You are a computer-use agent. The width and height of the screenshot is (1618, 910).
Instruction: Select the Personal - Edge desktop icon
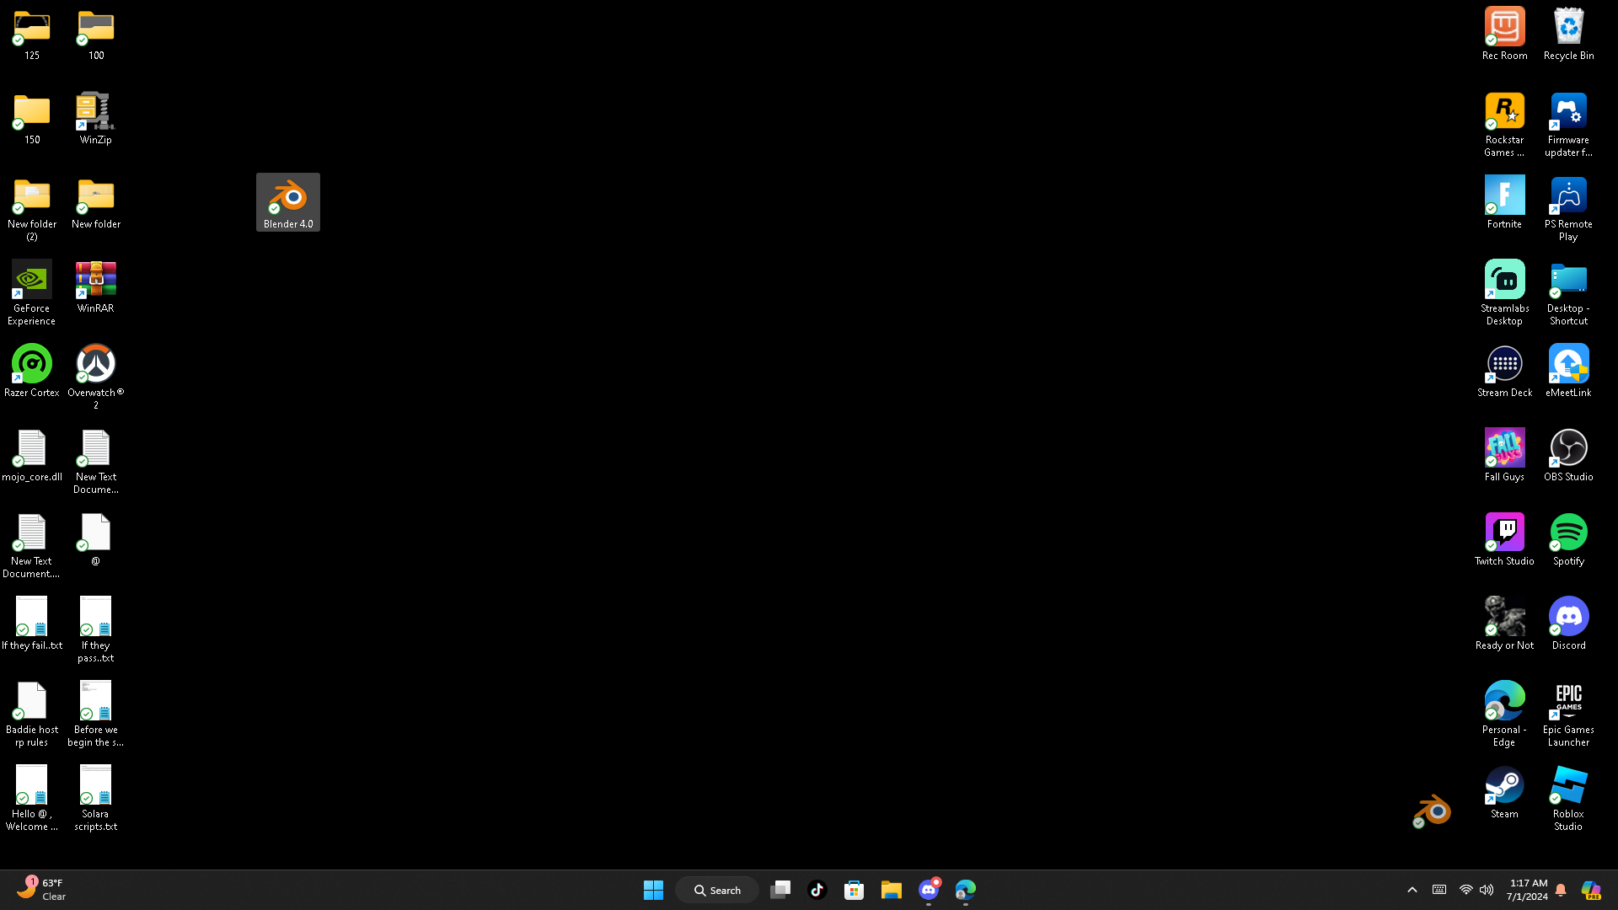[x=1505, y=715]
